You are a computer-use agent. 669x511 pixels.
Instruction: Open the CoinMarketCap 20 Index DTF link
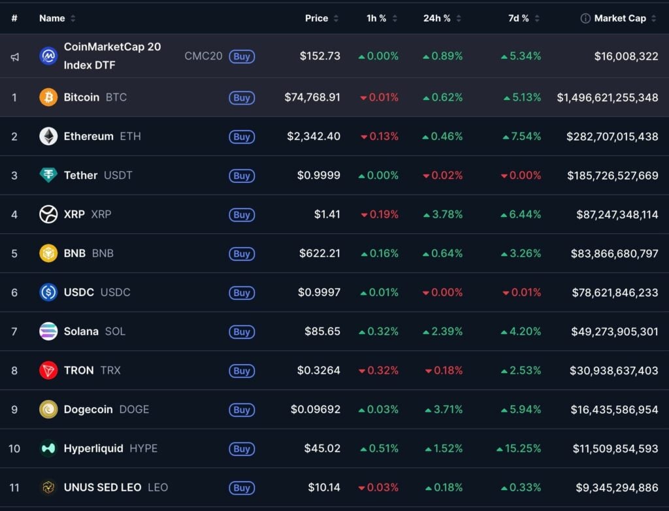(x=112, y=56)
